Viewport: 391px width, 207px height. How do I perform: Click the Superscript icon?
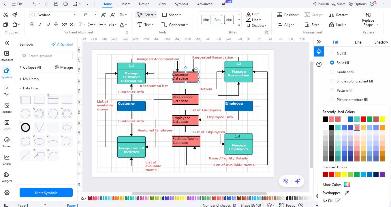click(x=64, y=25)
